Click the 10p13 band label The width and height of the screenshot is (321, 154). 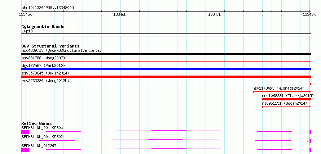click(x=27, y=31)
